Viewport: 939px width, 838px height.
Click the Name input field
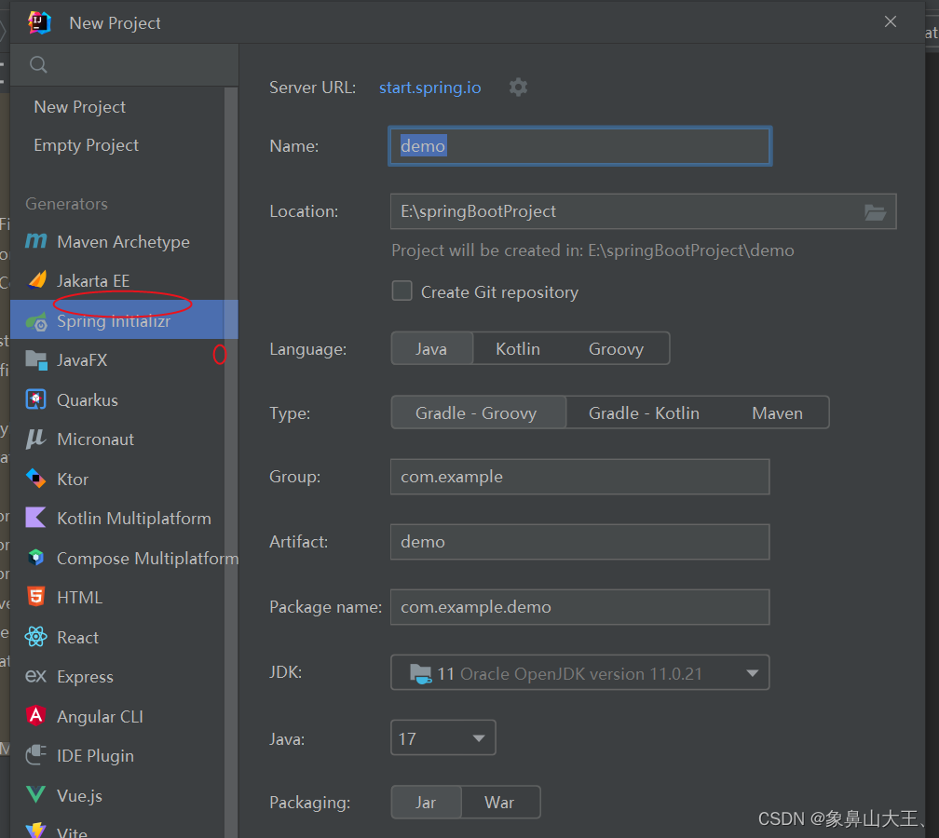pos(579,146)
